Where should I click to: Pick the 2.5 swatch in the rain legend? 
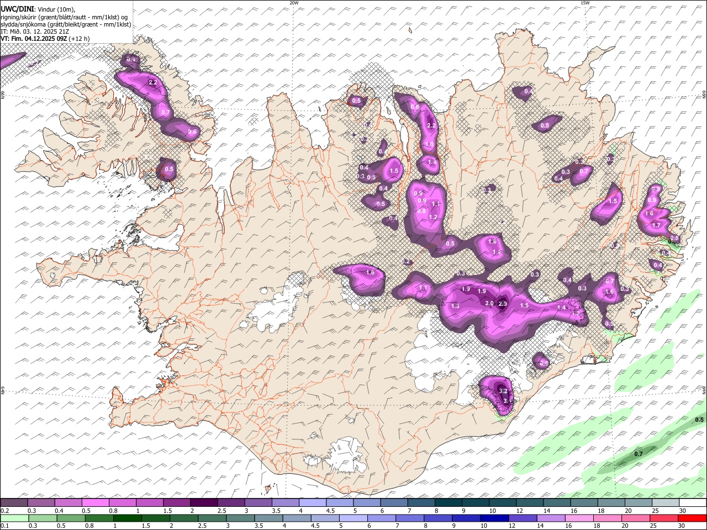pyautogui.click(x=212, y=518)
